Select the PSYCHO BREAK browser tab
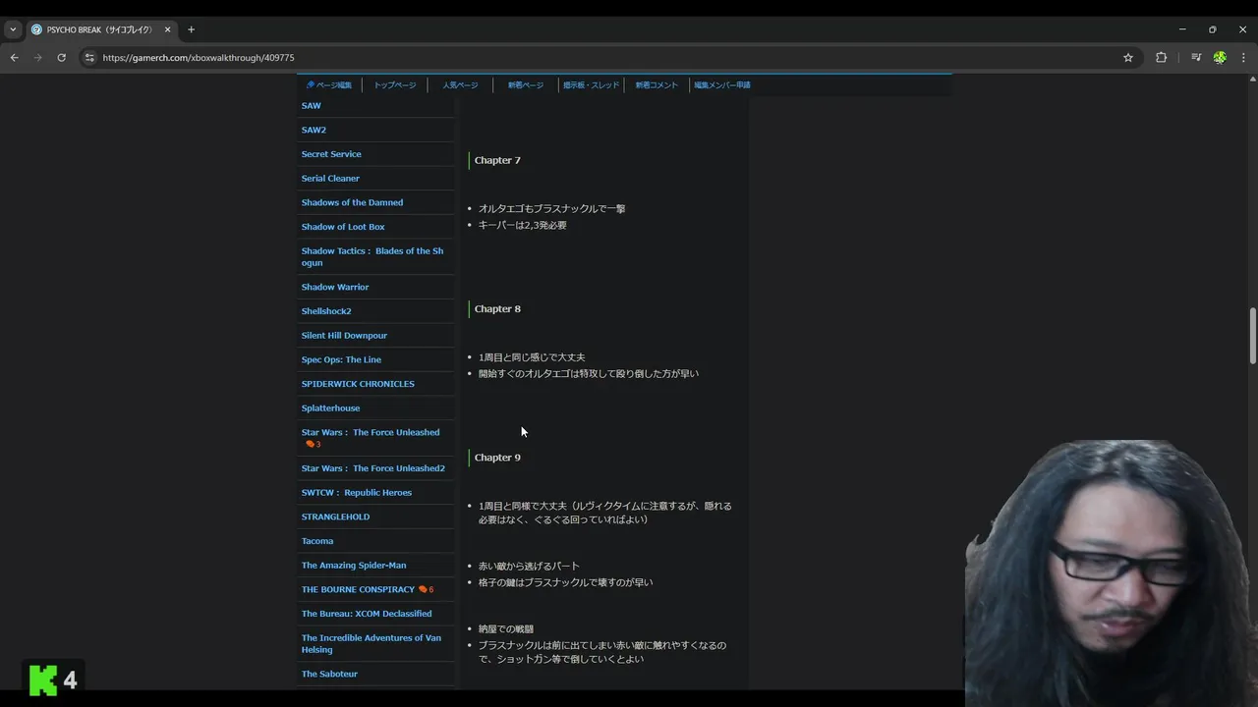 pos(100,29)
